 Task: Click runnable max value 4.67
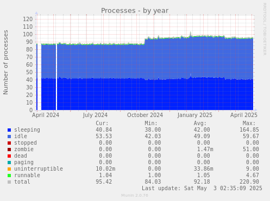click(253, 176)
